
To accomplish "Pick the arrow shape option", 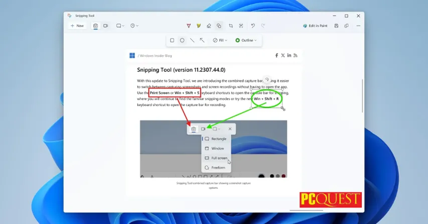I will 202,40.
